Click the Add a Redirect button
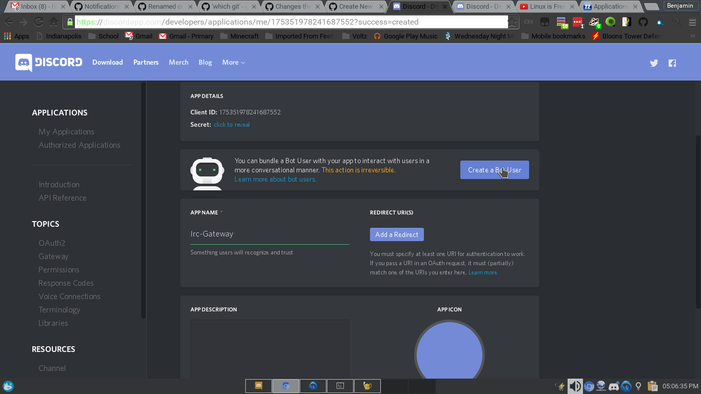This screenshot has width=701, height=394. click(397, 234)
